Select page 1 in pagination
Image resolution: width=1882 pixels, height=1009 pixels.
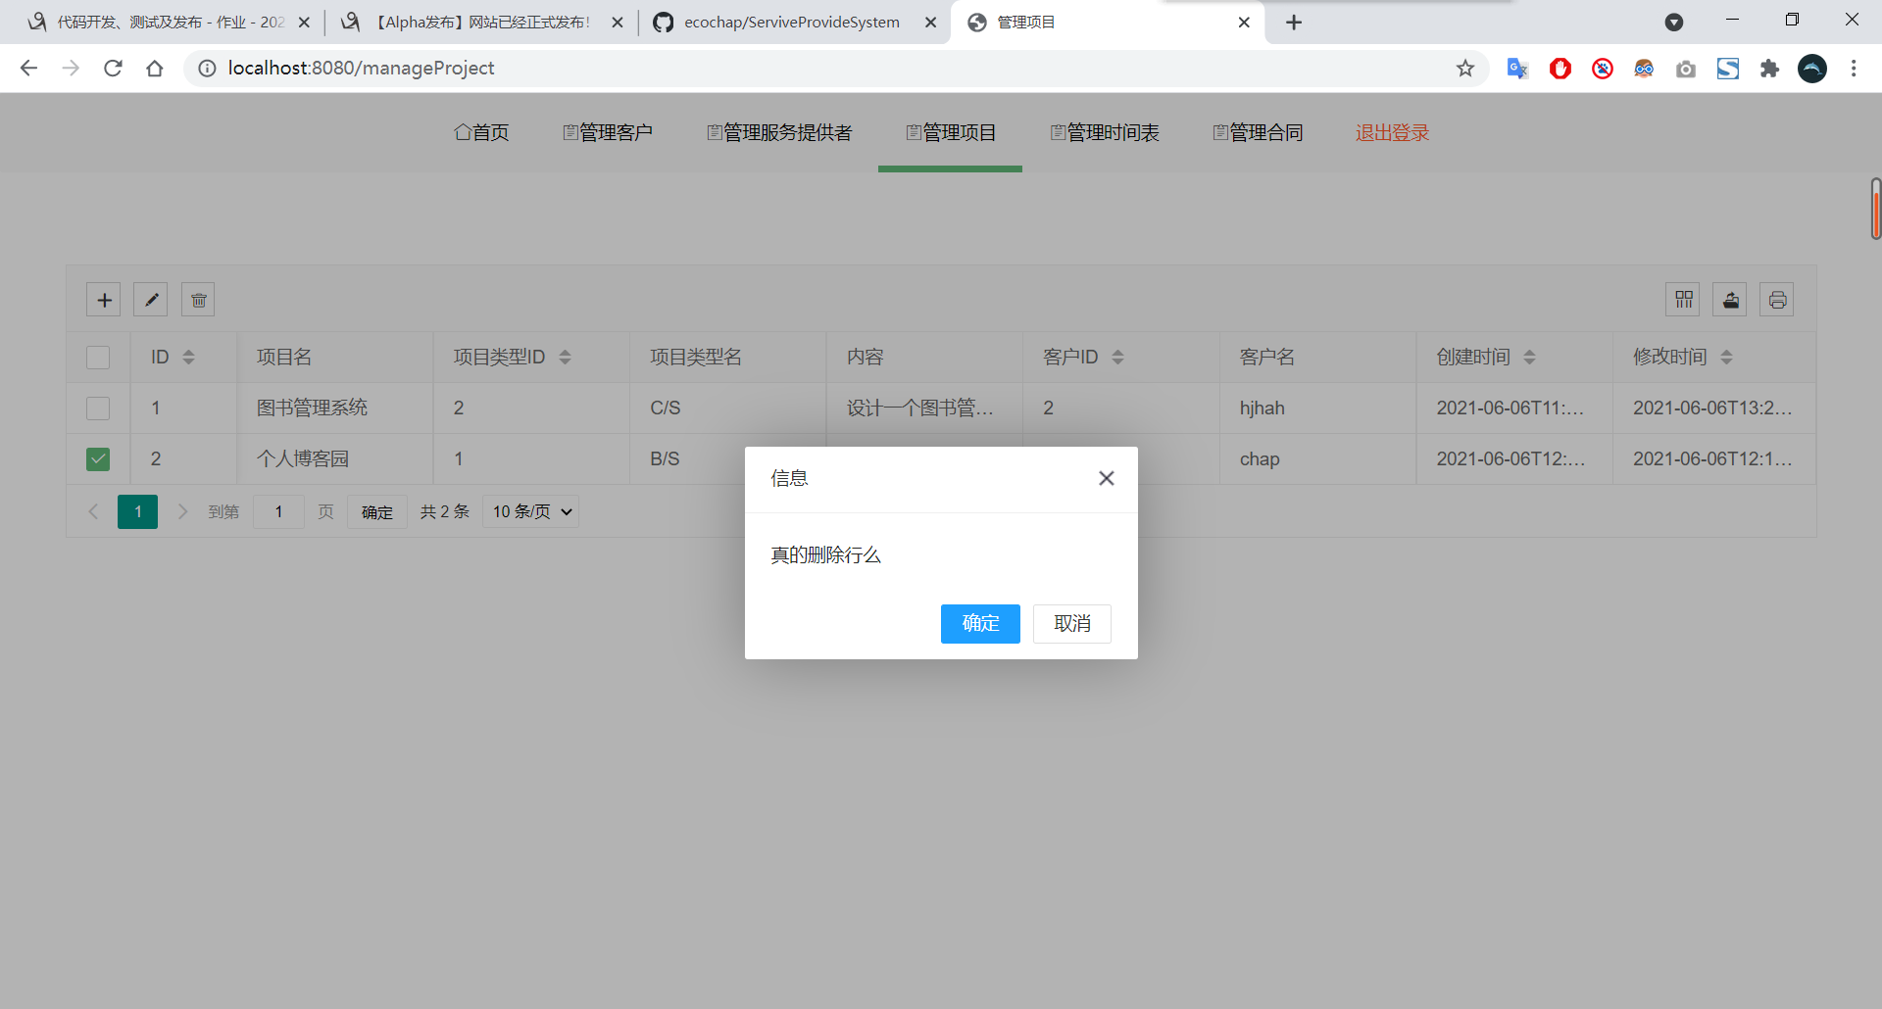(x=137, y=511)
